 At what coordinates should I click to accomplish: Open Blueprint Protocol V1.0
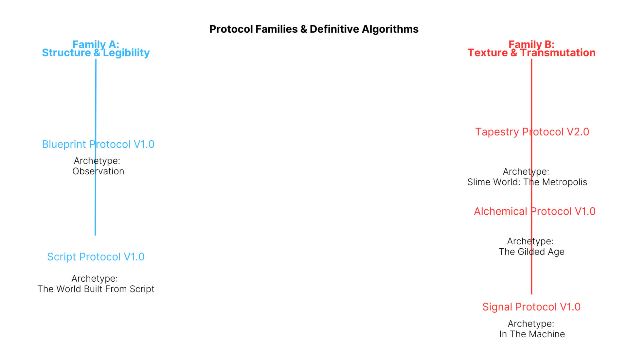tap(98, 144)
